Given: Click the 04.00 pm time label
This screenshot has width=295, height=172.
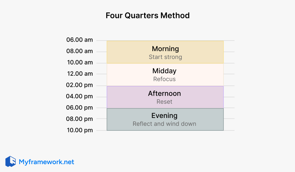Looking at the screenshot, I should pos(80,96).
